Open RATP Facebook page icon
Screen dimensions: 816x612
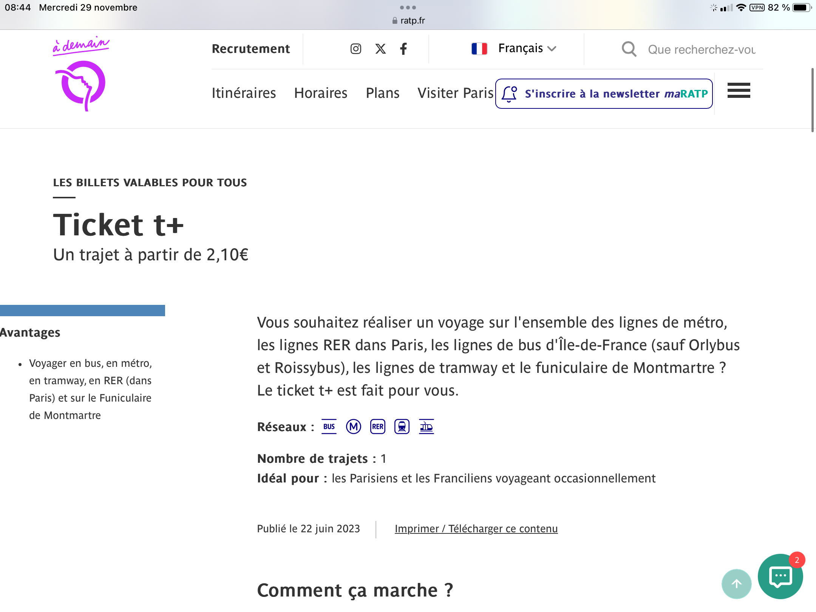pos(403,49)
